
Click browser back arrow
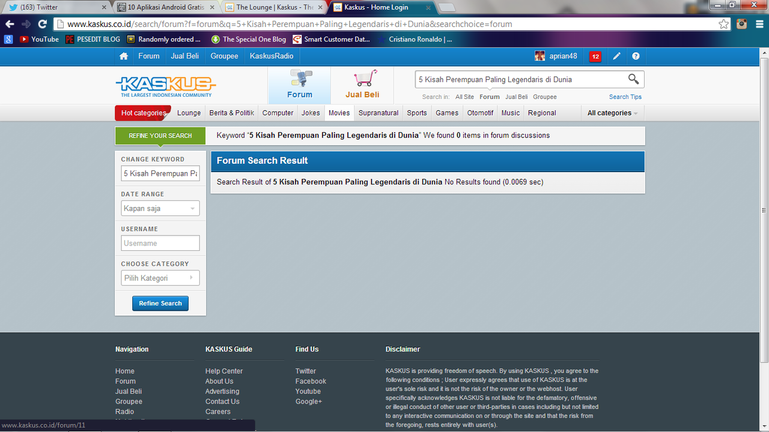10,24
